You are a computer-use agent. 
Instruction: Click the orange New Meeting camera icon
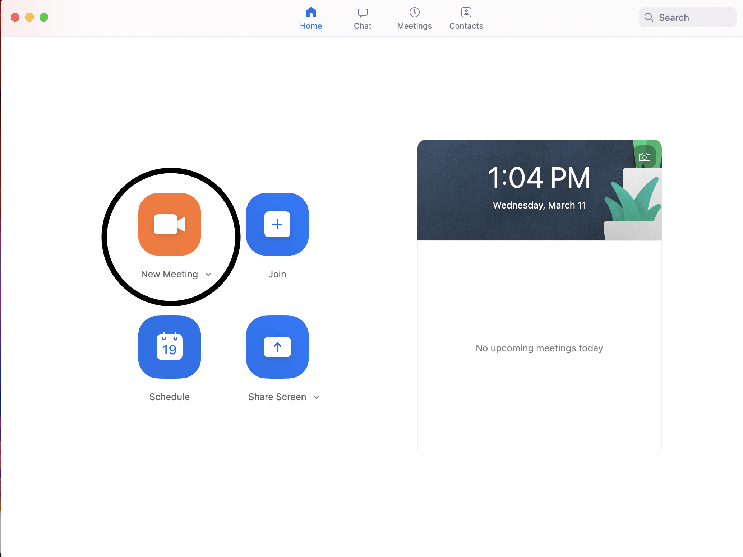[x=169, y=224]
